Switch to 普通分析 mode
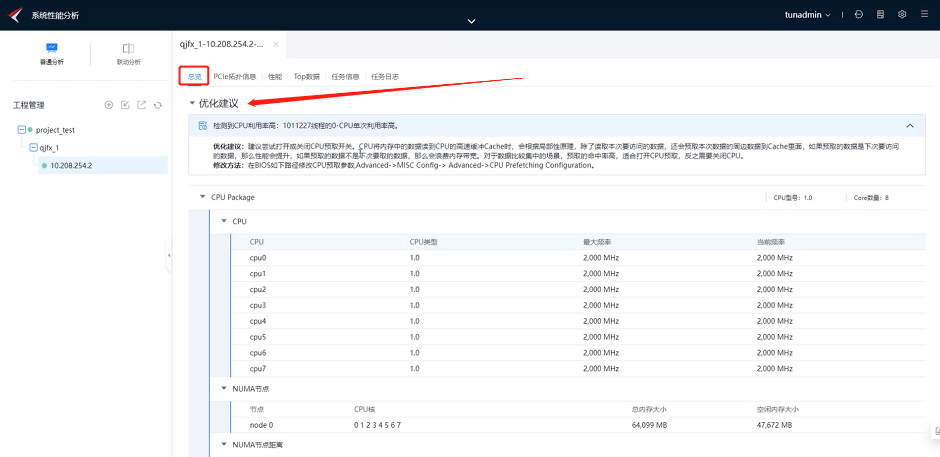 (x=52, y=54)
